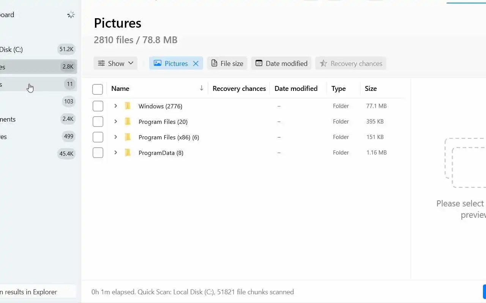
Task: Remove the Pictures filter with its X
Action: coord(196,64)
